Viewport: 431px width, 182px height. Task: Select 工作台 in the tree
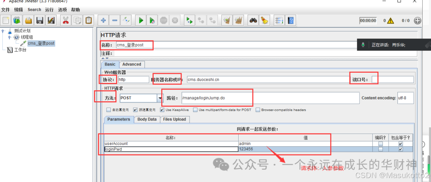(20, 50)
